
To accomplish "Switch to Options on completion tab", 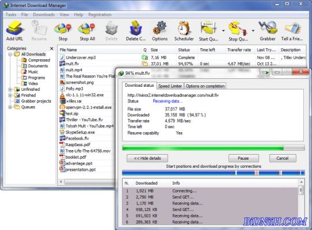I will coord(205,86).
